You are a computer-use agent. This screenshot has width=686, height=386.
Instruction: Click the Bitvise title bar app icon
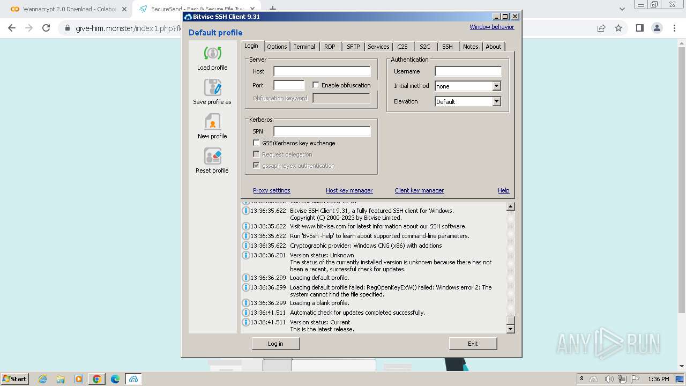click(x=188, y=17)
